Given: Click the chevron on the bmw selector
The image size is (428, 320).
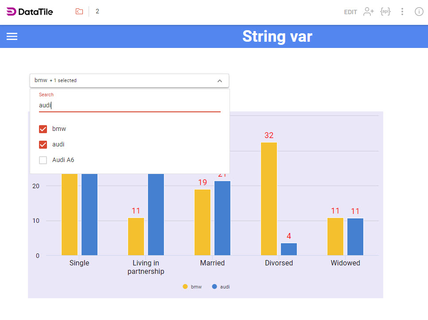Looking at the screenshot, I should tap(220, 80).
